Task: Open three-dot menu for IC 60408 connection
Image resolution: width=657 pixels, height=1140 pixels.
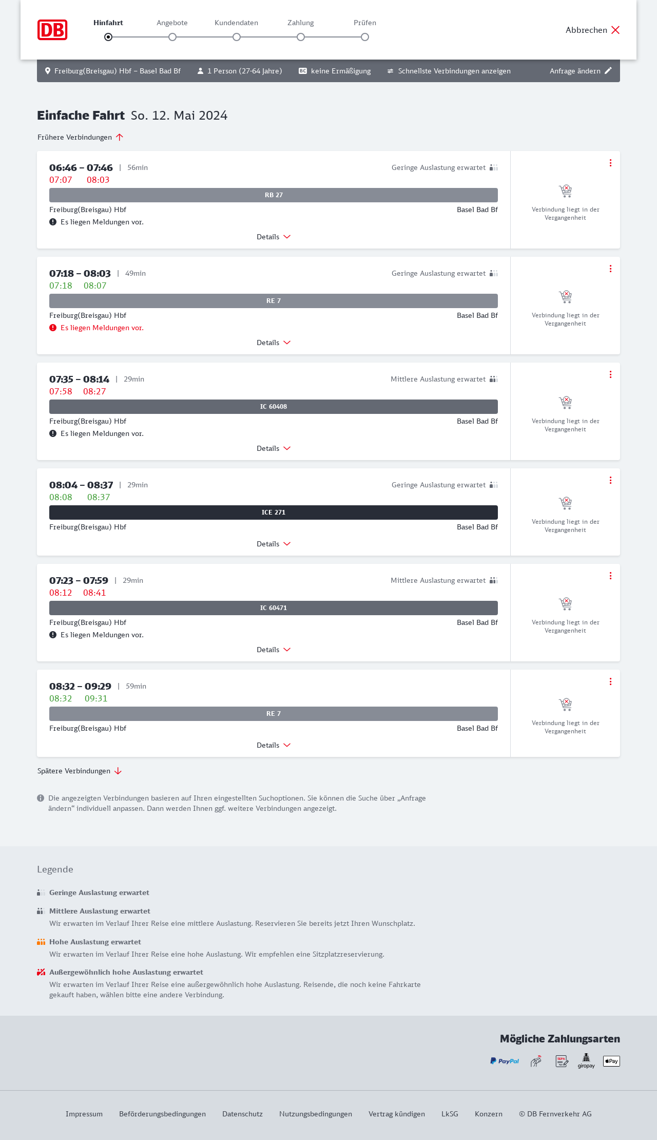Action: (610, 374)
